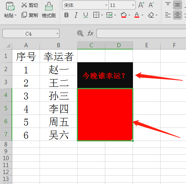Click the eraser clear-format icon
186x184 pixels.
151,15
